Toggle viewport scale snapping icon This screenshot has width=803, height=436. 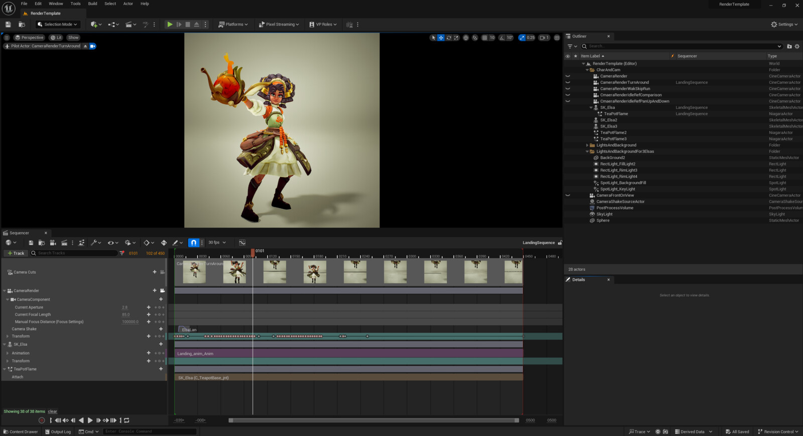pos(522,38)
